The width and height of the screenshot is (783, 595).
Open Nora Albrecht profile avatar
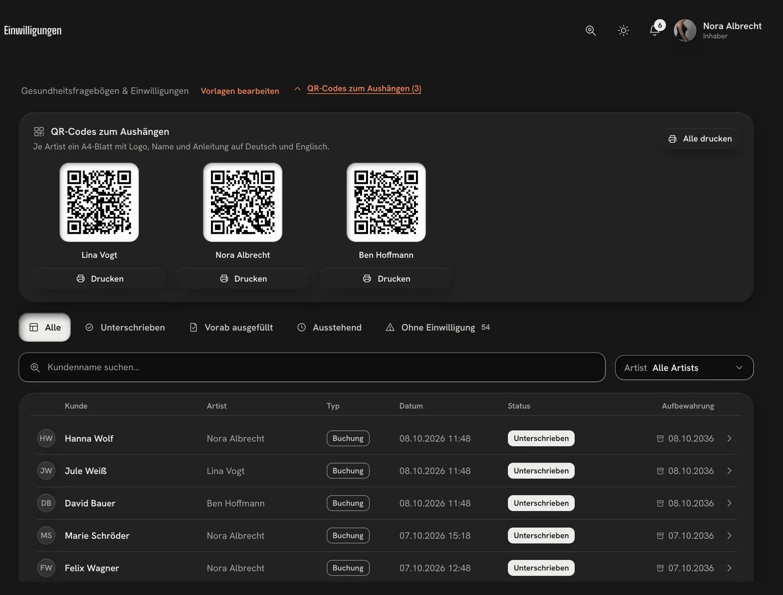[685, 30]
